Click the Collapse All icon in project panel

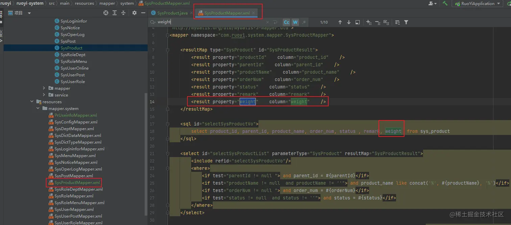[x=123, y=13]
